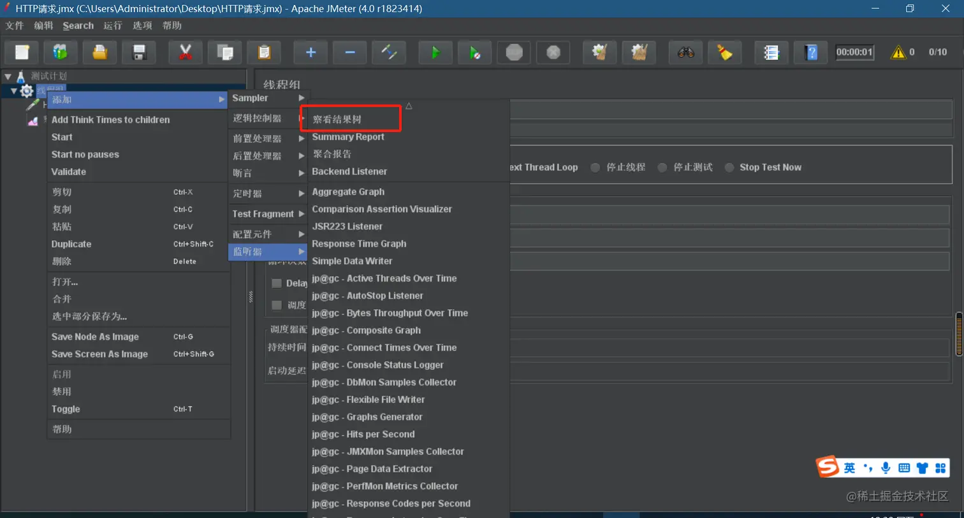This screenshot has height=518, width=964.
Task: Click the 00:00:01 elapsed timer display
Action: coord(854,52)
